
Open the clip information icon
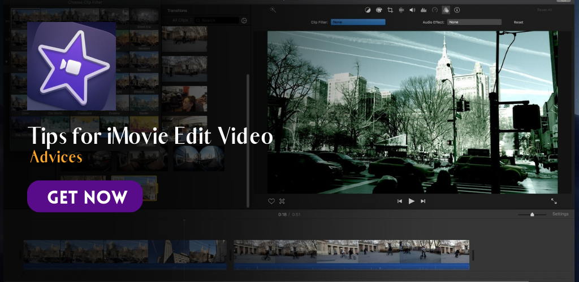(457, 10)
